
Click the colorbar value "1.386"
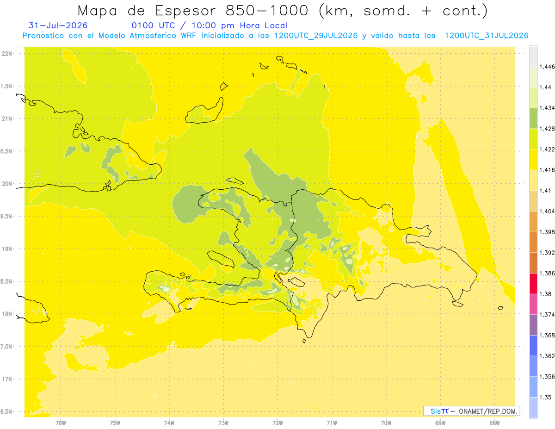pyautogui.click(x=547, y=273)
